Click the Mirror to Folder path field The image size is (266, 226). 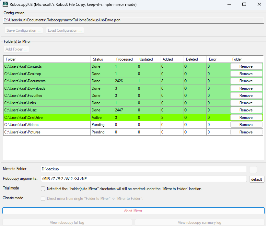coord(143,169)
